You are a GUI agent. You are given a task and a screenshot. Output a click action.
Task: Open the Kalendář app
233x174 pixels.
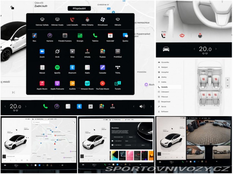click(x=110, y=35)
